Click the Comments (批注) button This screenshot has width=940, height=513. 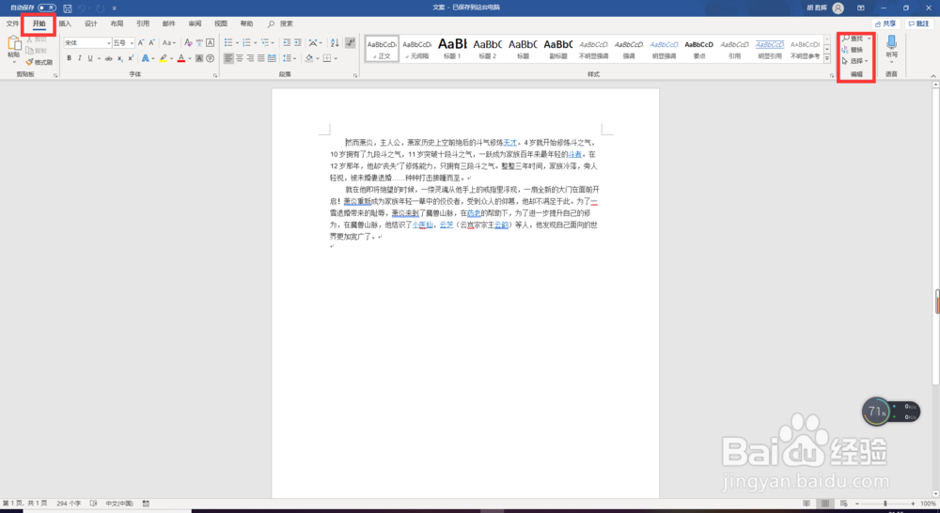click(919, 23)
